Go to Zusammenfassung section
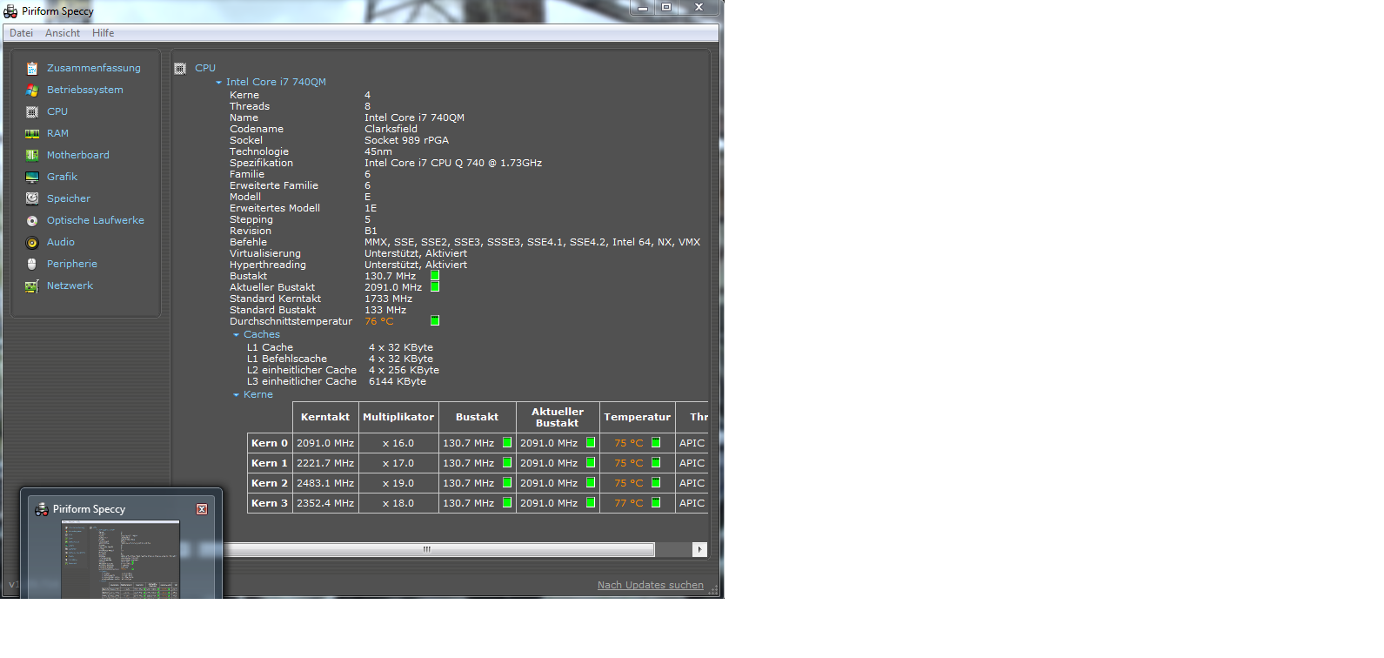 click(94, 68)
